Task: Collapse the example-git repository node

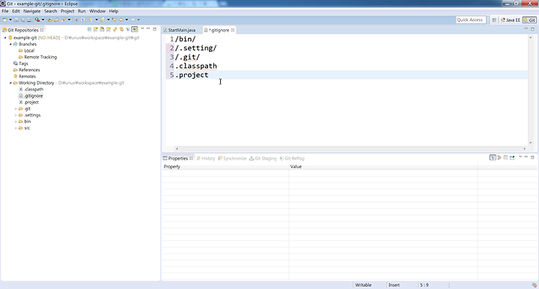Action: (5, 37)
